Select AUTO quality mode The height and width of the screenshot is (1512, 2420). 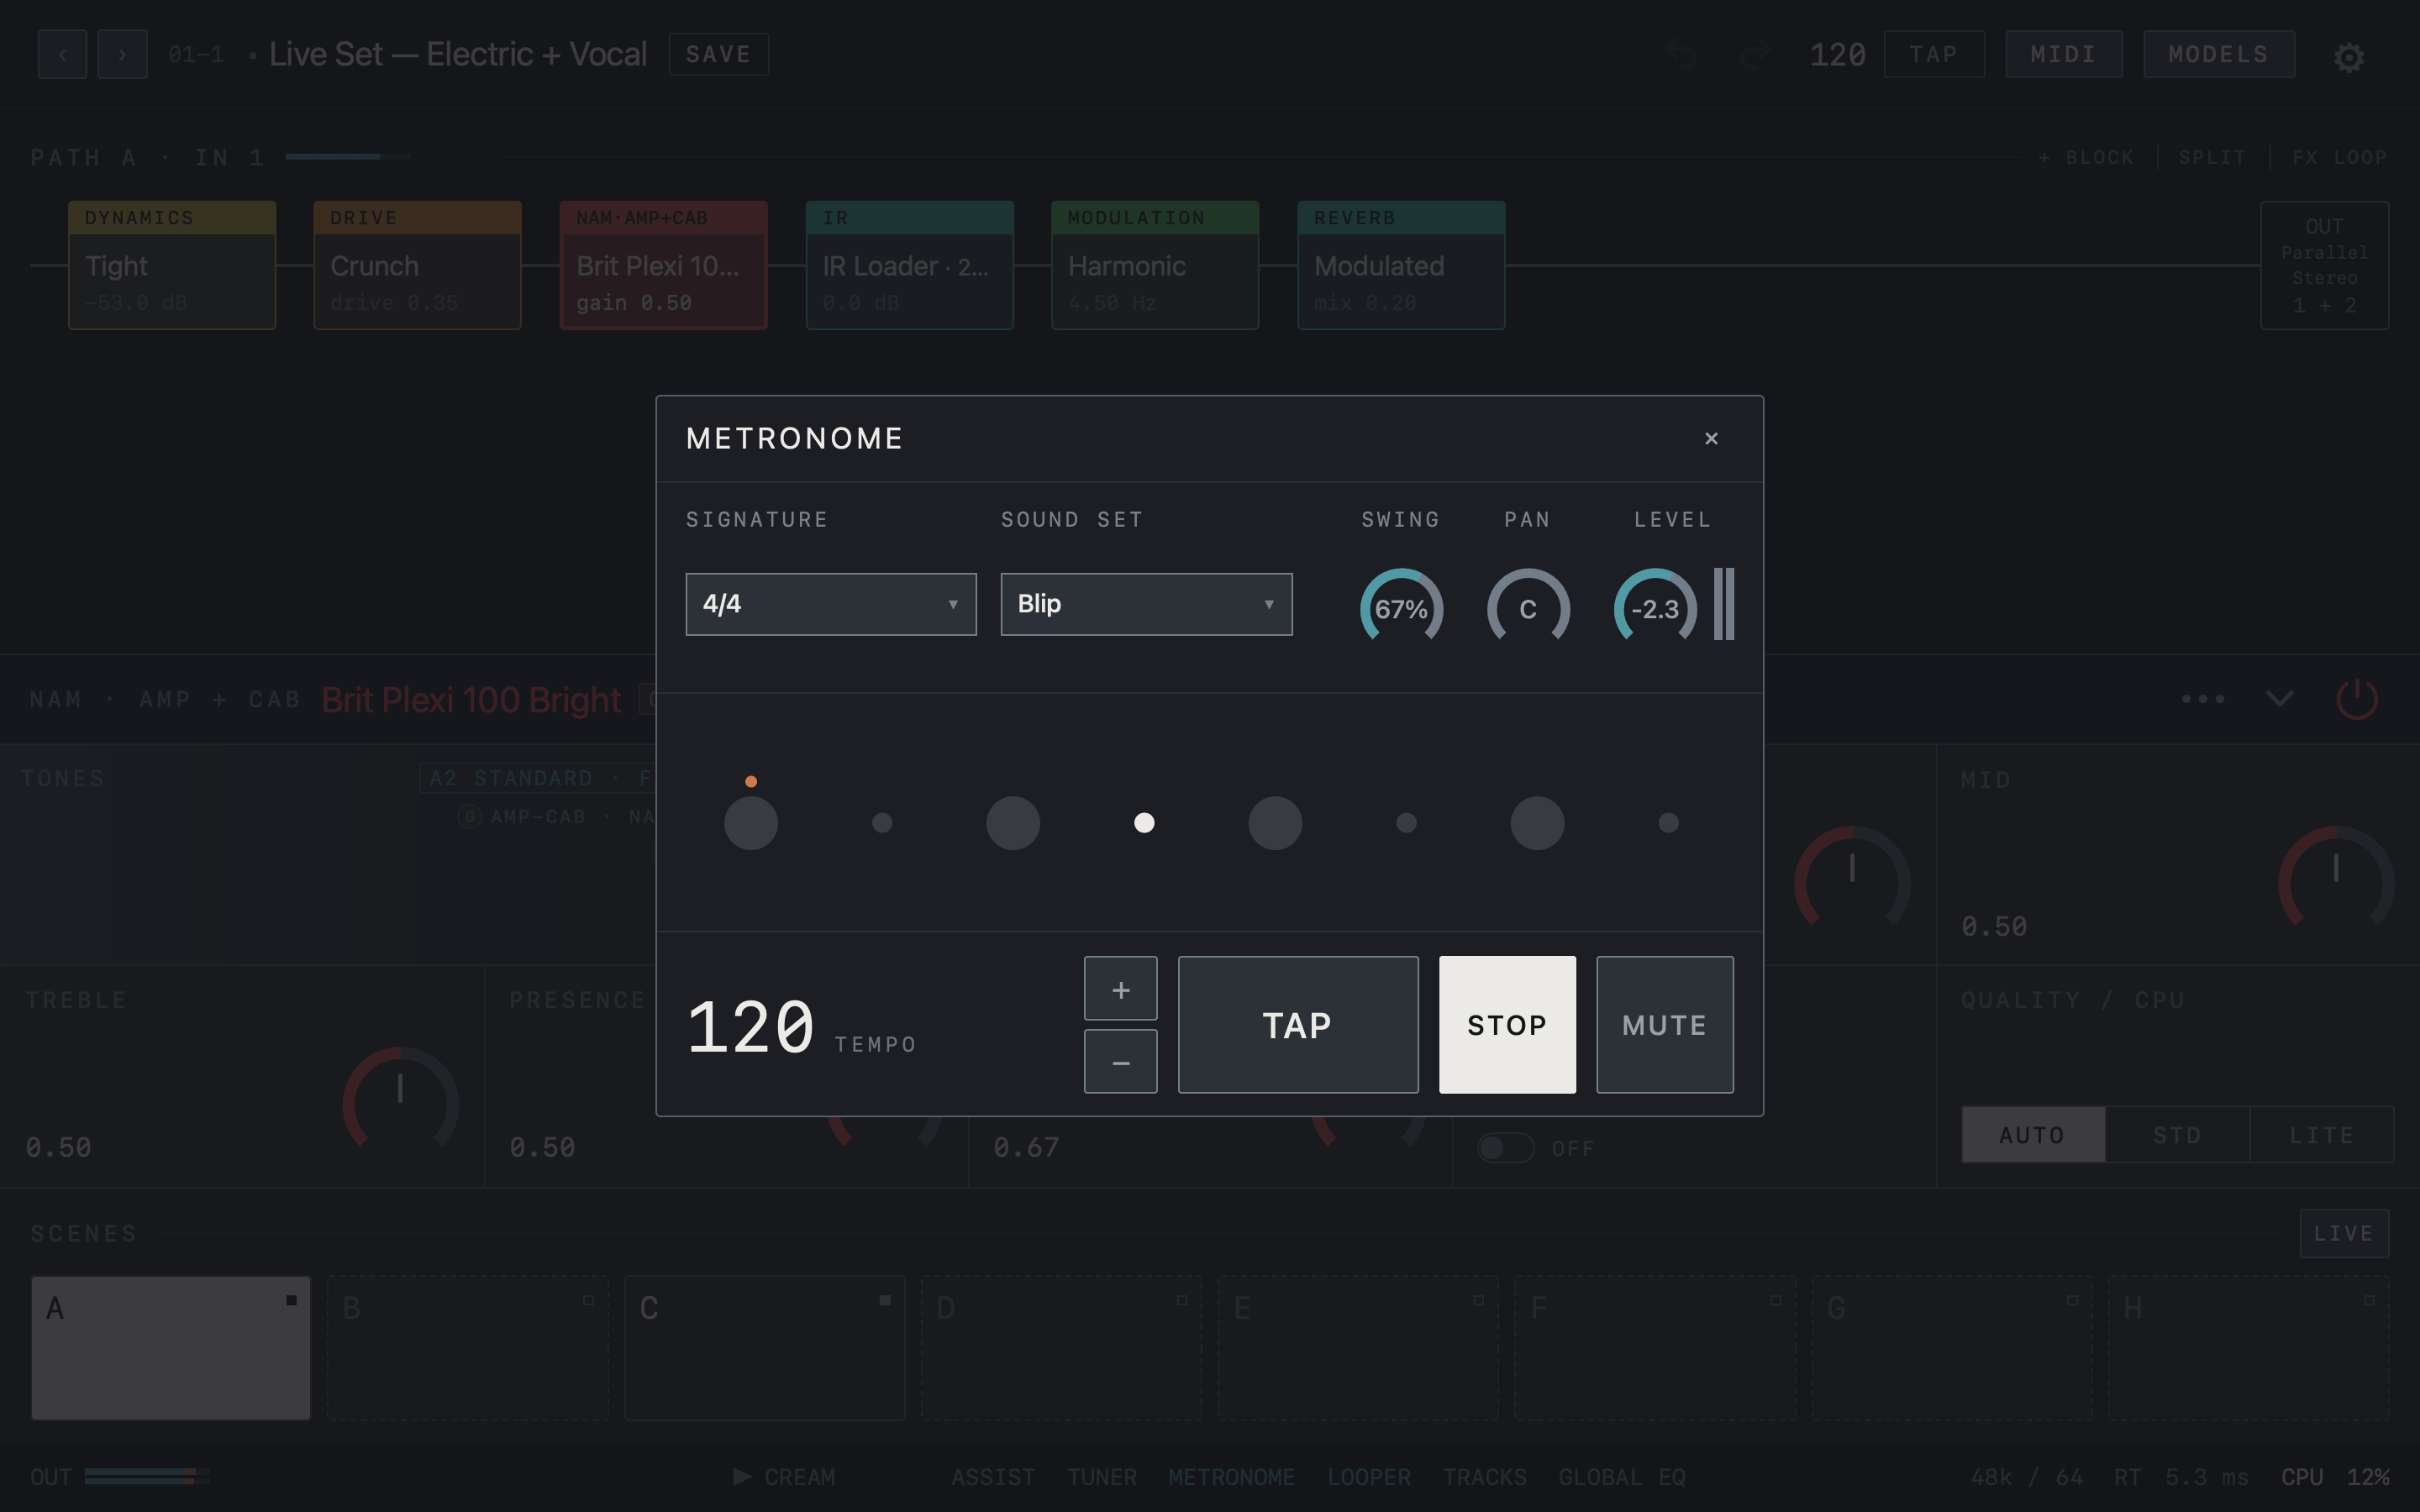2033,1134
